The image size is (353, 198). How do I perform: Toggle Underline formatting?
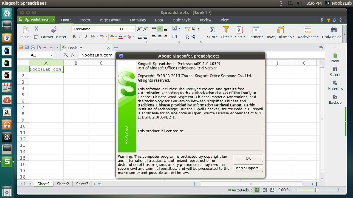pos(86,37)
